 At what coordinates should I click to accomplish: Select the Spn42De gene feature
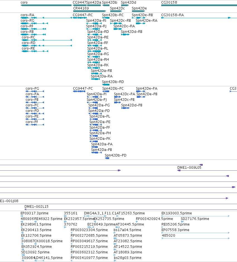pos(139,11)
